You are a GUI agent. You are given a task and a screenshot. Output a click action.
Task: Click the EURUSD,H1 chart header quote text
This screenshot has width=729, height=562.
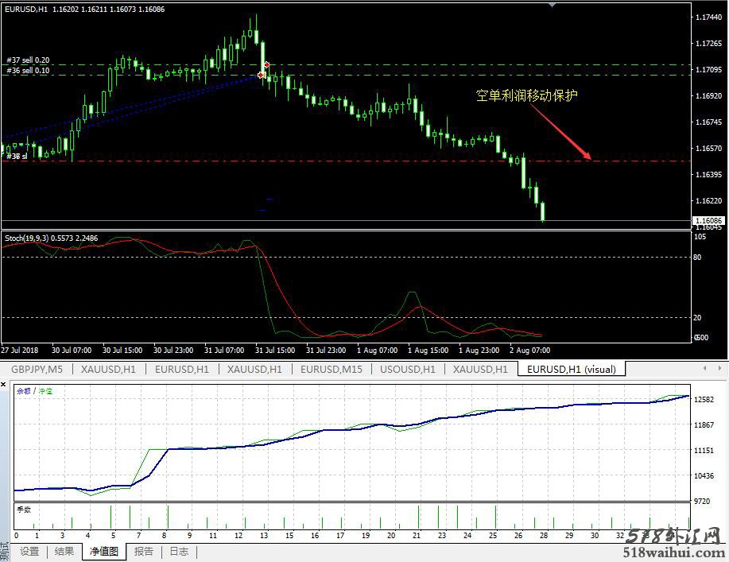click(84, 9)
